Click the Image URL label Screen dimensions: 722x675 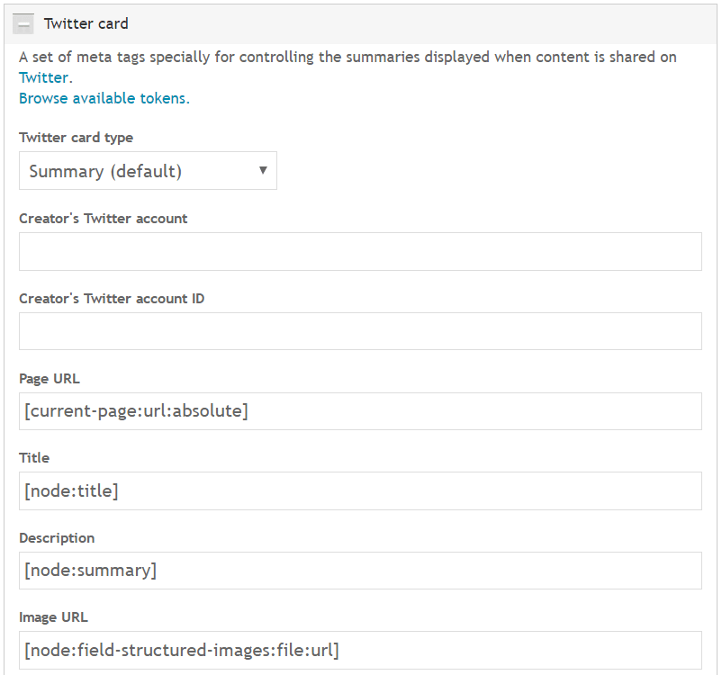click(53, 617)
